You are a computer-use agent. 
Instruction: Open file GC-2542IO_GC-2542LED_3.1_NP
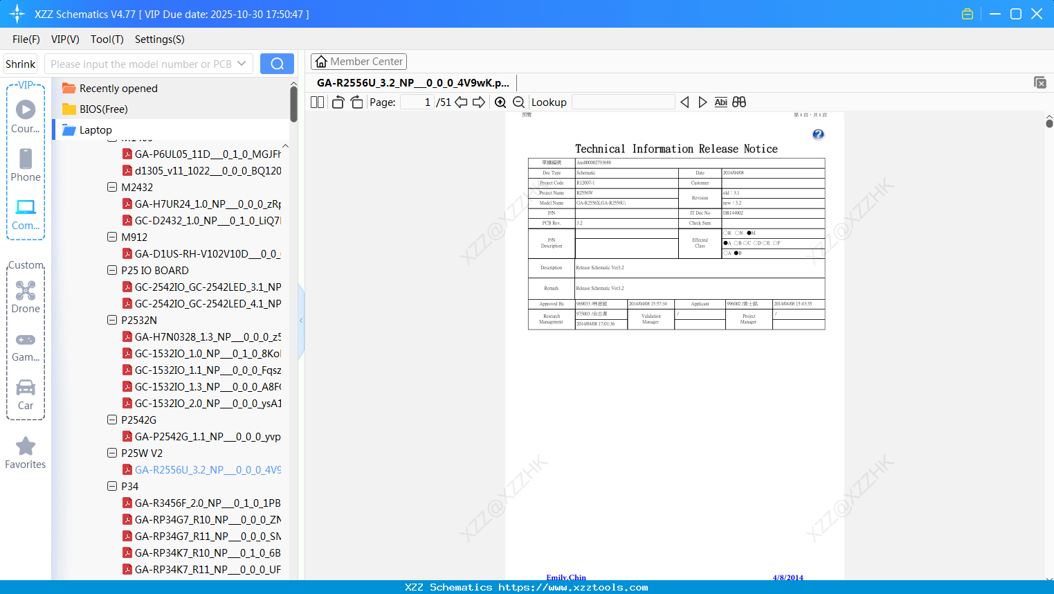pos(201,287)
